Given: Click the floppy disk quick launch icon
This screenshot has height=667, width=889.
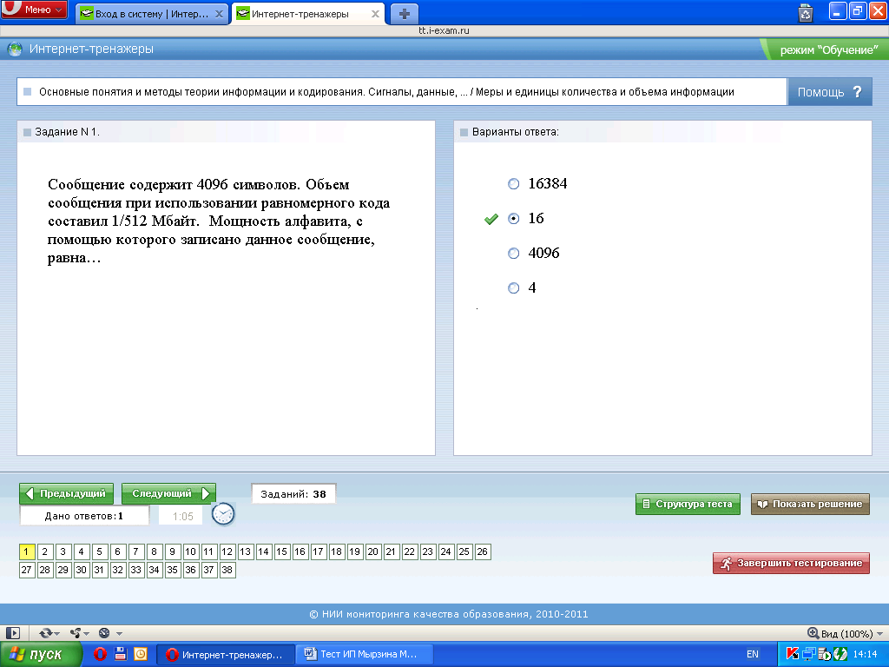Looking at the screenshot, I should pos(120,654).
